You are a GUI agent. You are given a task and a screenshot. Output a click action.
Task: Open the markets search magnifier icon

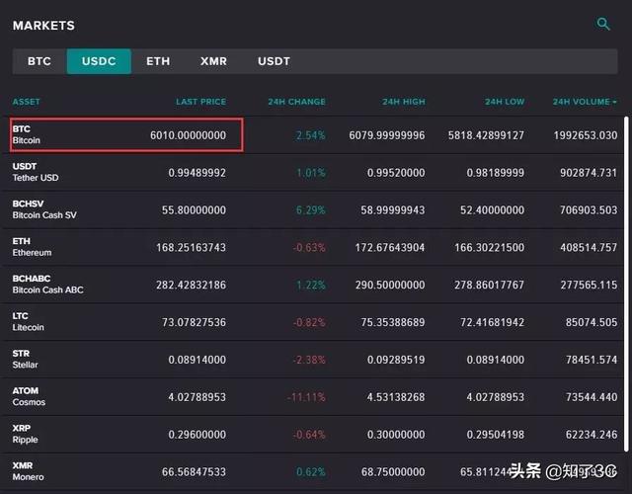tap(603, 24)
